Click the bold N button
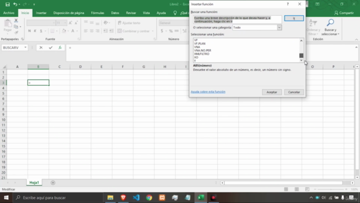Viewport: 360px width, 203px height. tap(29, 31)
